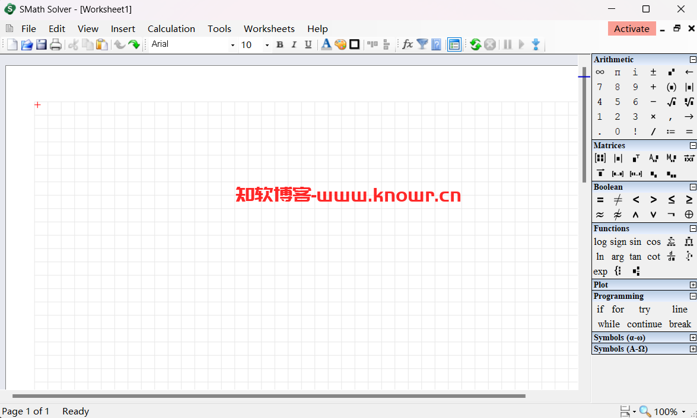Insert the sin function
697x418 pixels.
[x=635, y=242]
